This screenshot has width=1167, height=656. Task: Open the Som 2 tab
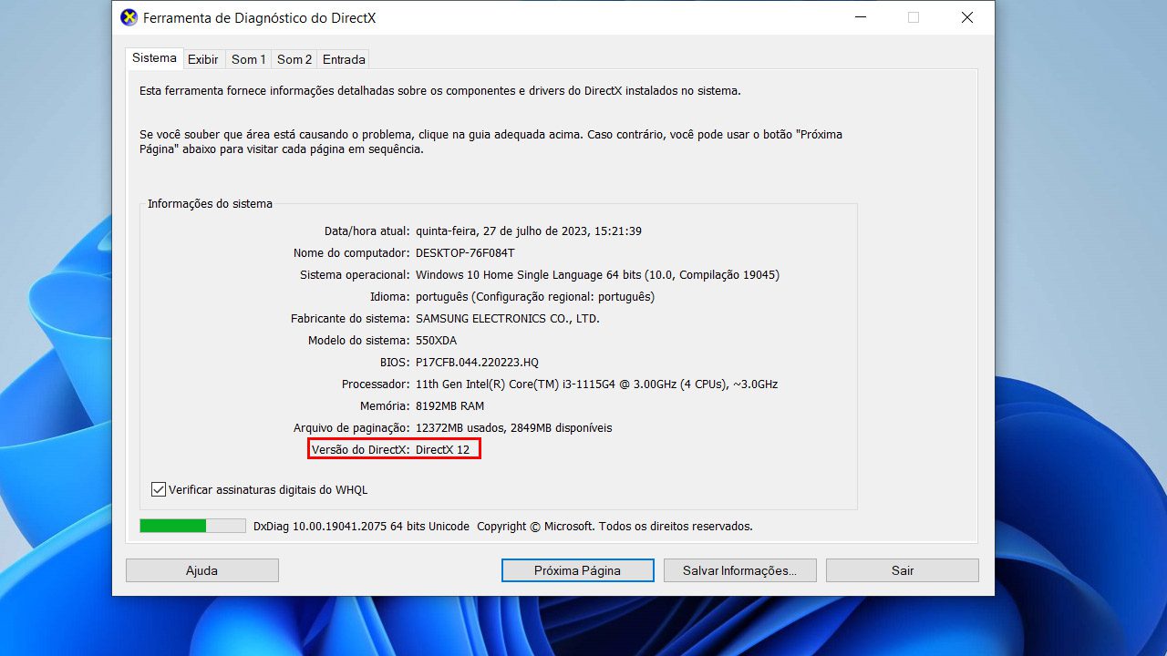[294, 59]
